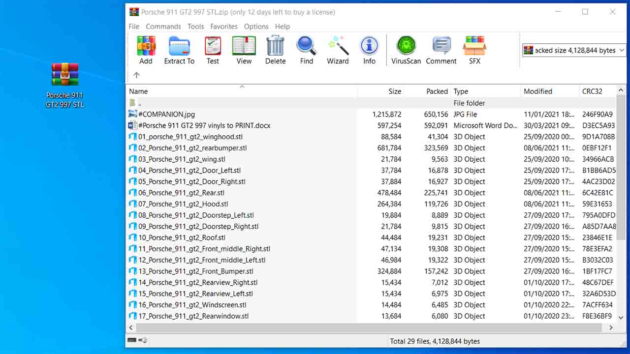
Task: Select 06_Porsche_911_gt2_Rear.stl
Action: (x=181, y=193)
